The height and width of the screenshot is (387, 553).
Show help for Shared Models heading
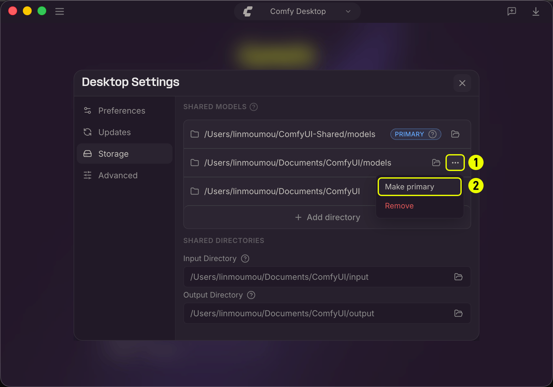coord(253,107)
